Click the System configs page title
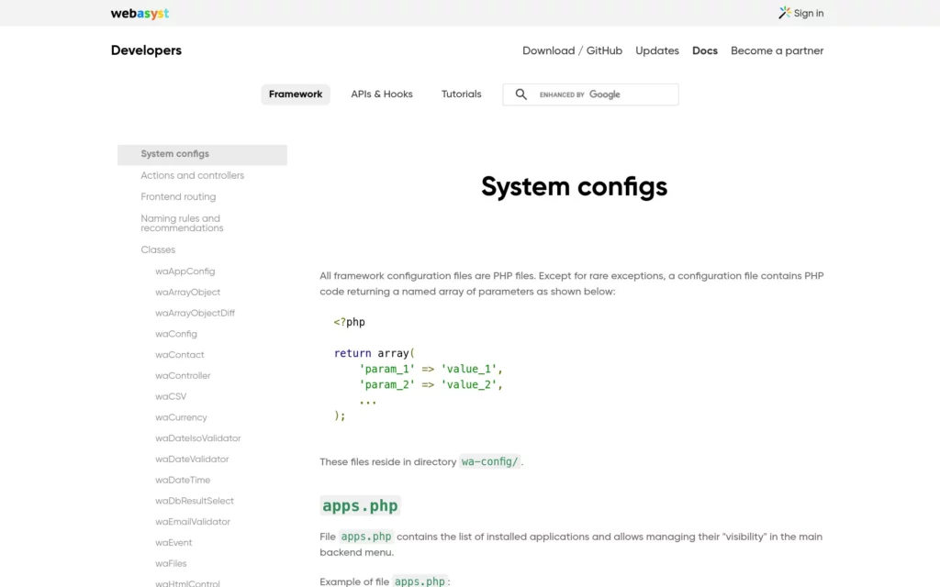 coord(574,187)
